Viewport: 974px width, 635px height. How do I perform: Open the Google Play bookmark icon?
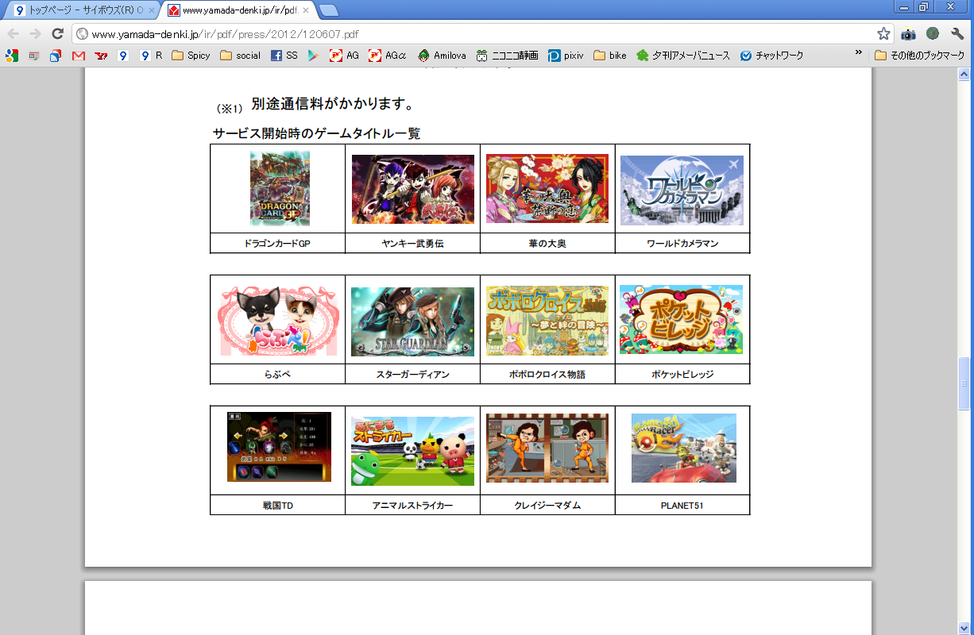click(x=314, y=56)
